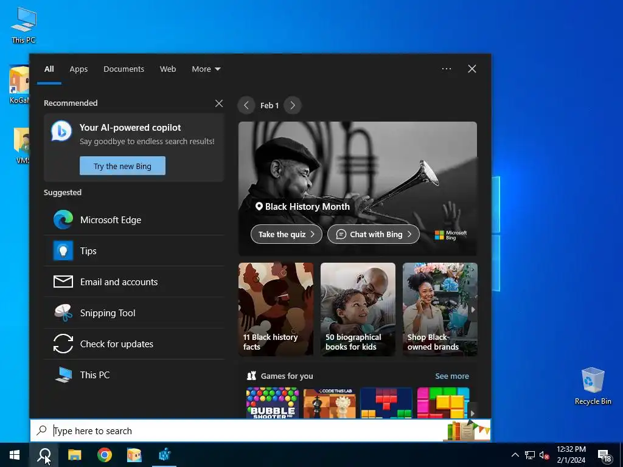Screen dimensions: 623x467
Task: Open the Tips app suggestion
Action: (134, 251)
